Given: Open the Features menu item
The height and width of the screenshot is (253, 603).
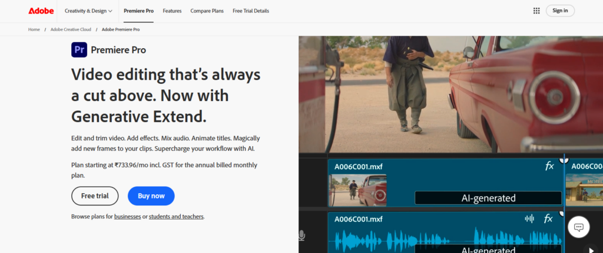Looking at the screenshot, I should click(172, 11).
